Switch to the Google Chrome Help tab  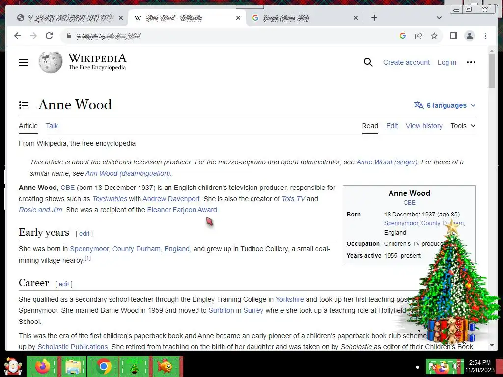[x=302, y=18]
